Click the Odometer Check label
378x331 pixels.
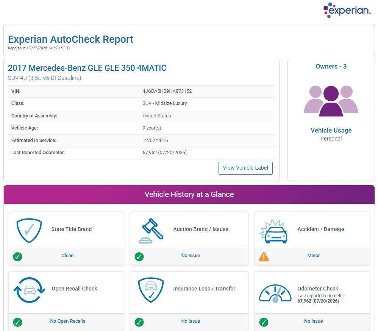pos(318,289)
